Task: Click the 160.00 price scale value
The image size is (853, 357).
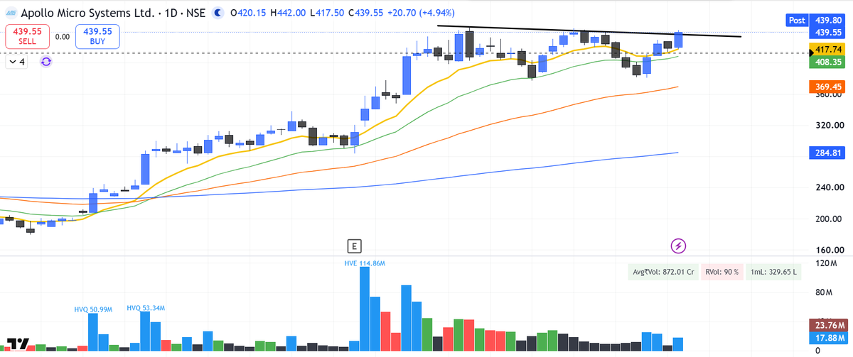Action: click(829, 250)
